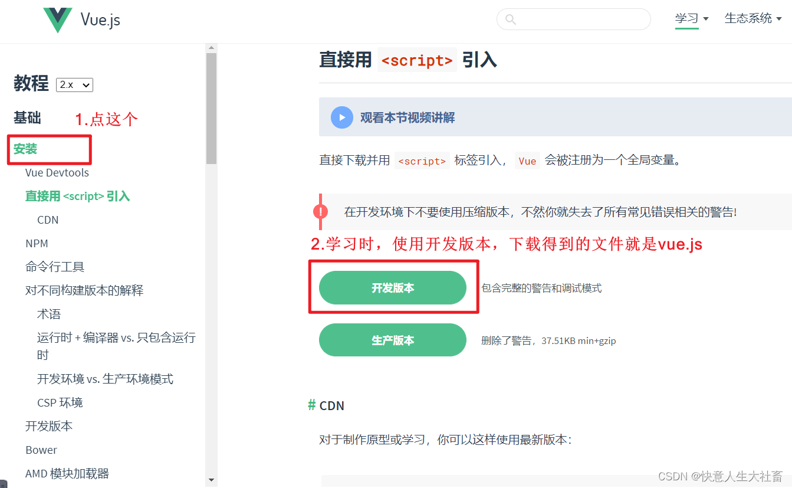Click the inline <script> code tag
The image size is (792, 488).
click(x=422, y=161)
